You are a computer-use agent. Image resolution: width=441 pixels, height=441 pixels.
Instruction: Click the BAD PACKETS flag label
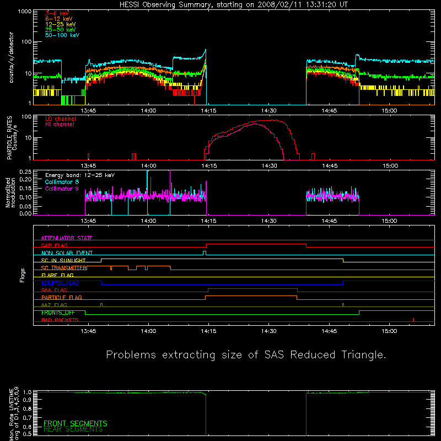60,320
